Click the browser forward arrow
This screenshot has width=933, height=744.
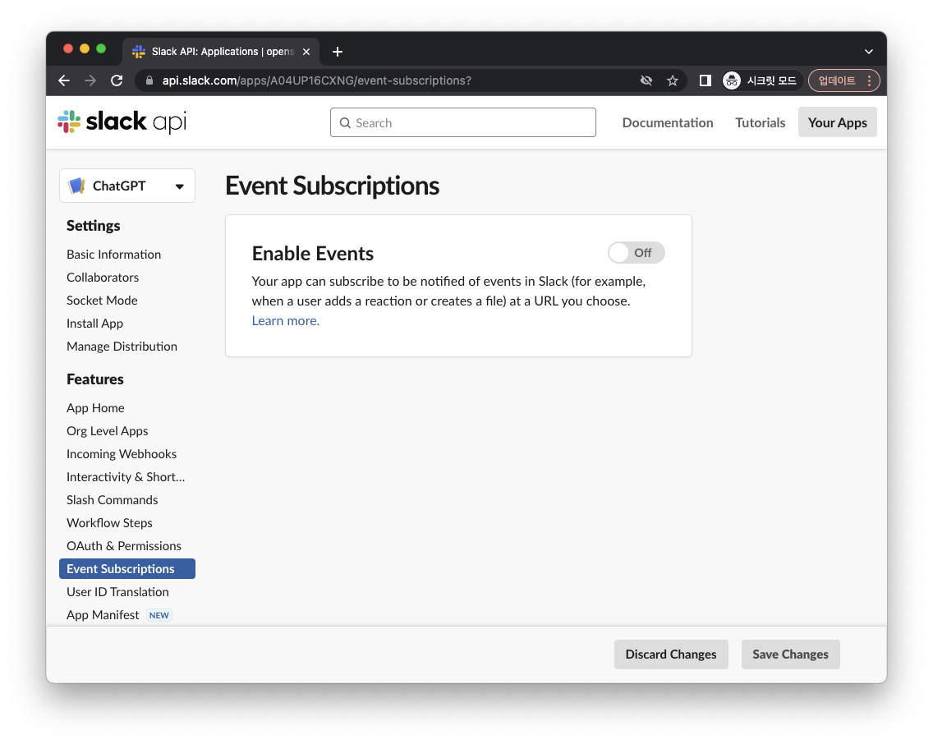90,80
